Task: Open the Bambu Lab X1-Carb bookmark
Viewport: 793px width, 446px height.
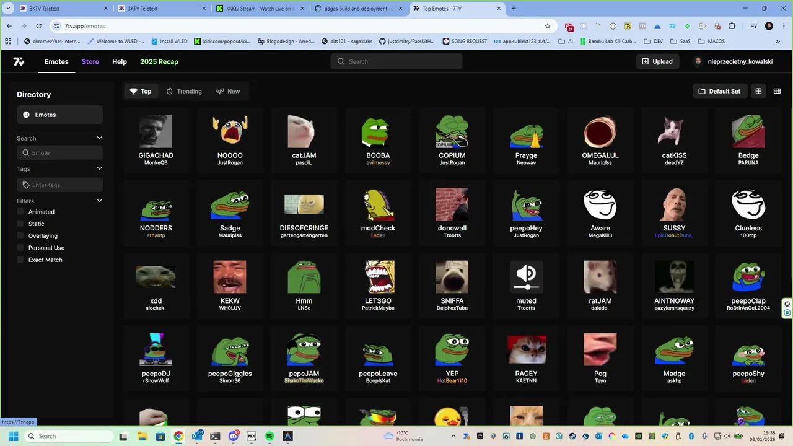Action: point(608,42)
